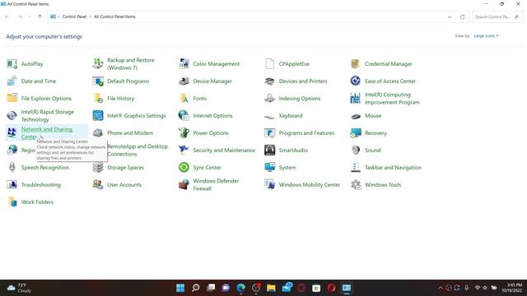
Task: Open the Indexing Options icon
Action: point(269,98)
